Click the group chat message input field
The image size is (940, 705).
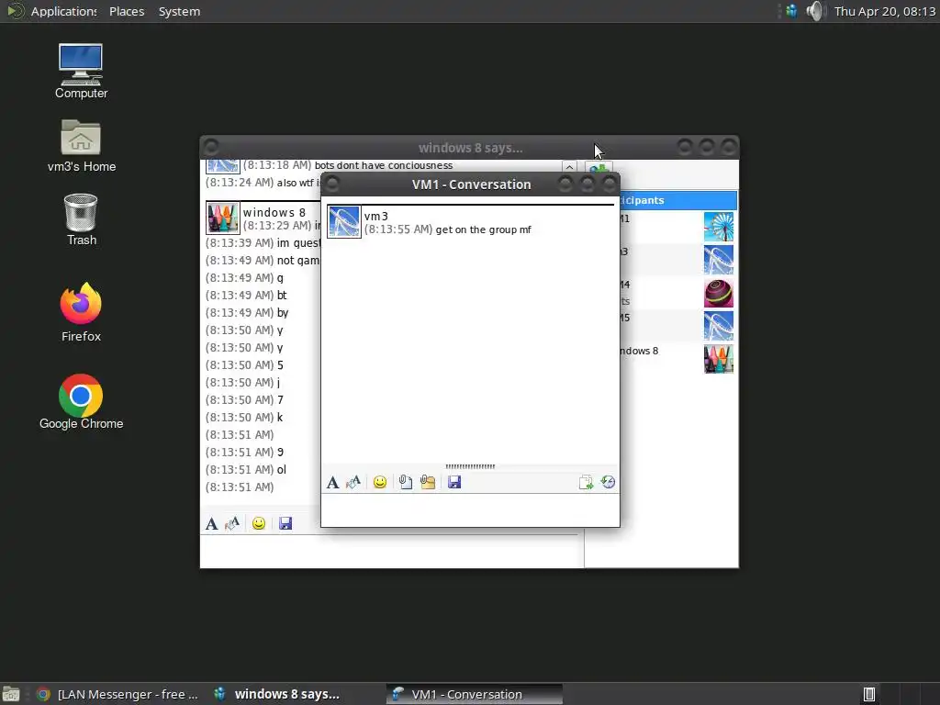(x=391, y=551)
